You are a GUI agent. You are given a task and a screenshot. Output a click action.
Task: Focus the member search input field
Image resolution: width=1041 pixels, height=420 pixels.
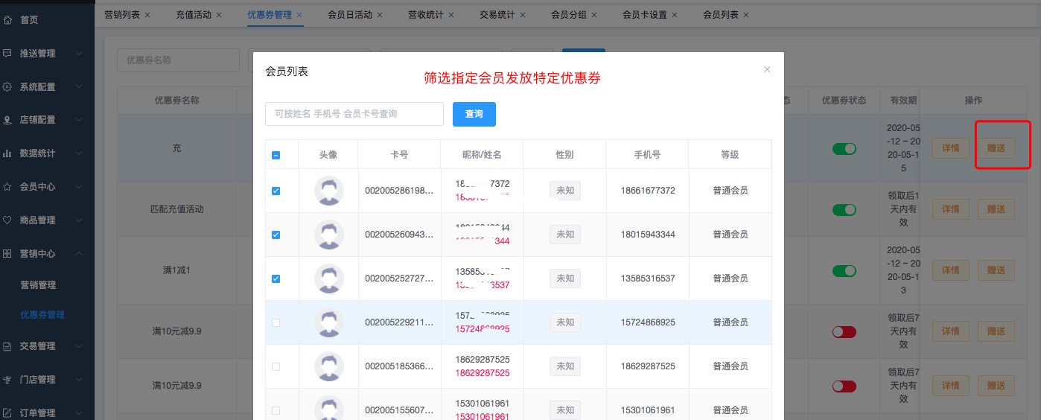tap(354, 114)
